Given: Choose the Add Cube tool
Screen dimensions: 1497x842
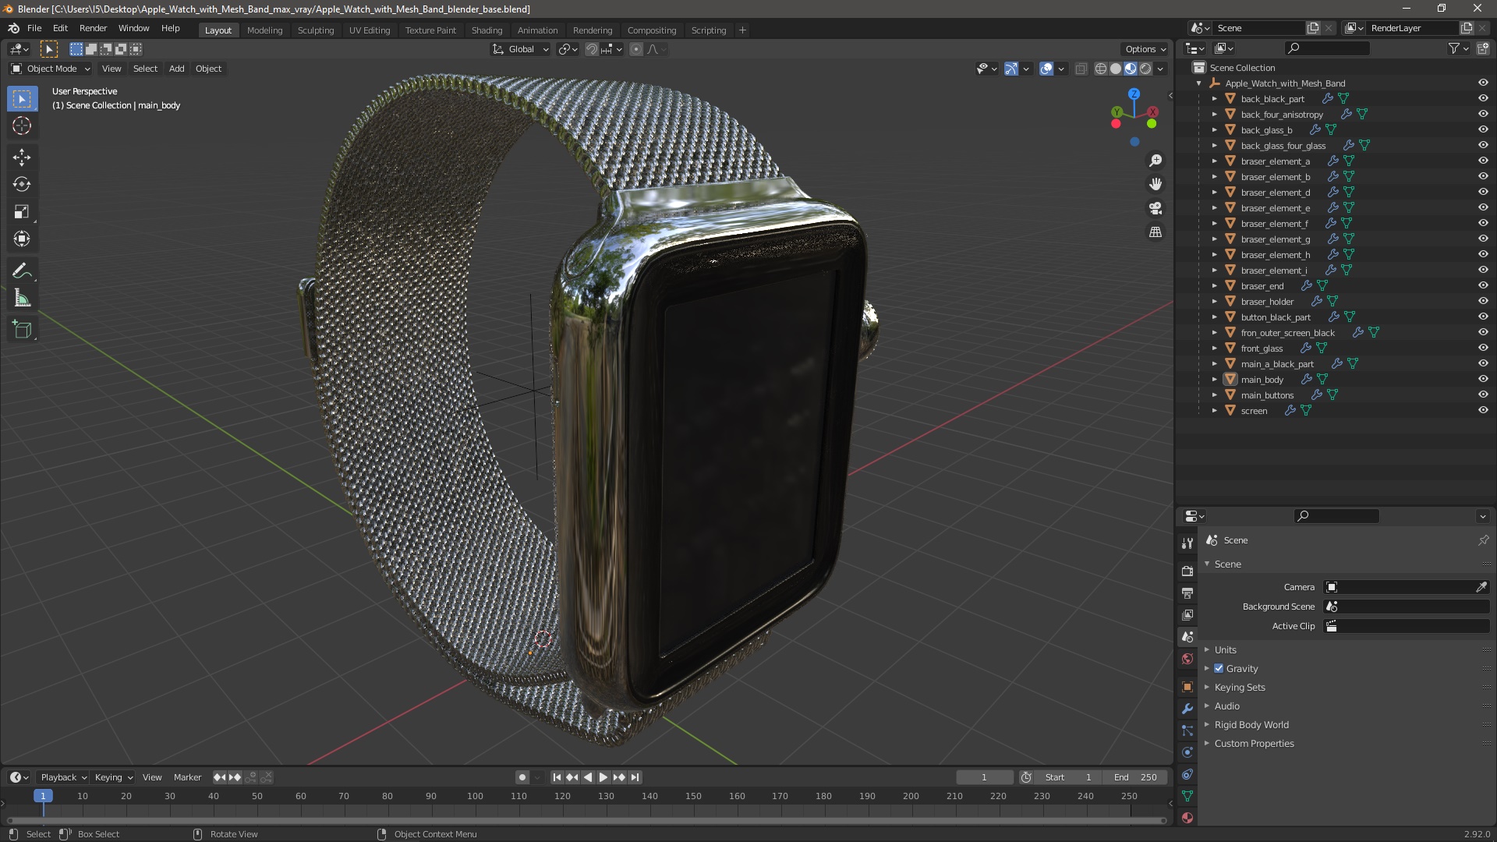Looking at the screenshot, I should [x=22, y=330].
